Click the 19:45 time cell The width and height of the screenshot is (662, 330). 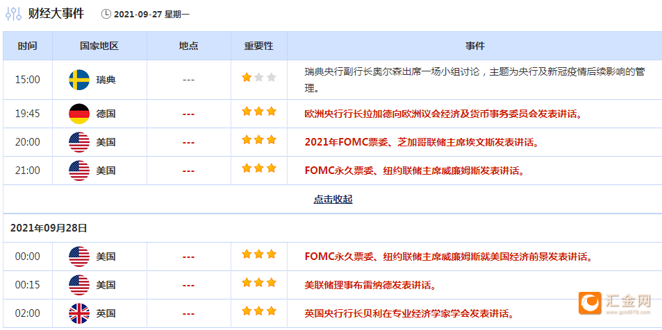(x=28, y=114)
